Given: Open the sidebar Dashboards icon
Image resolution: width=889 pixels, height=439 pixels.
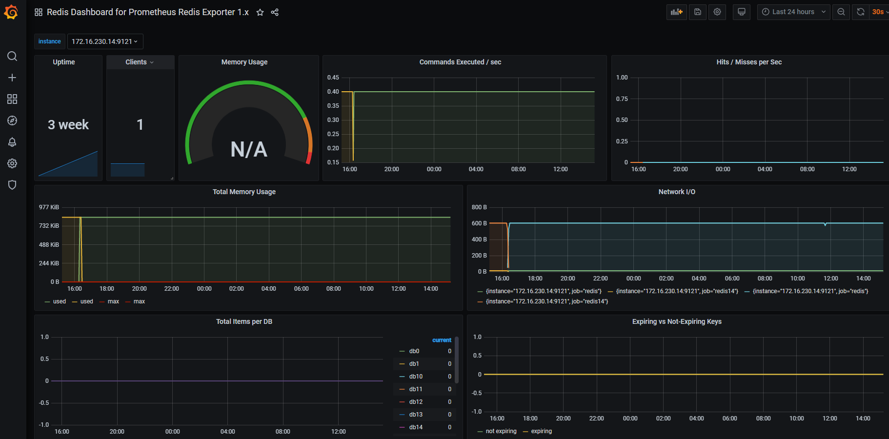Looking at the screenshot, I should (12, 99).
